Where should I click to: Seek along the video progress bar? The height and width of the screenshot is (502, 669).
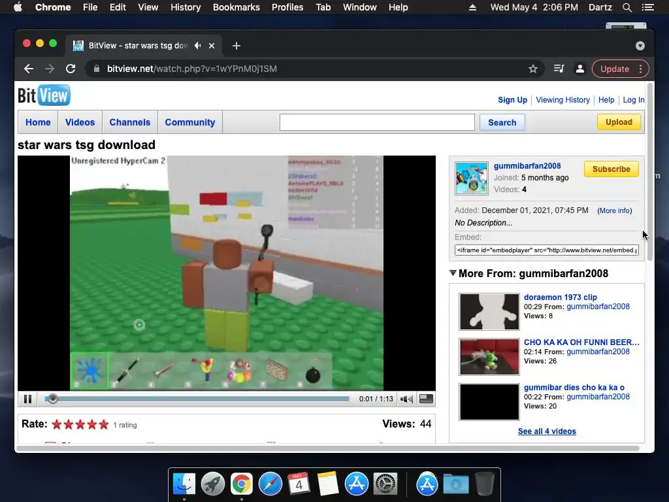click(197, 399)
